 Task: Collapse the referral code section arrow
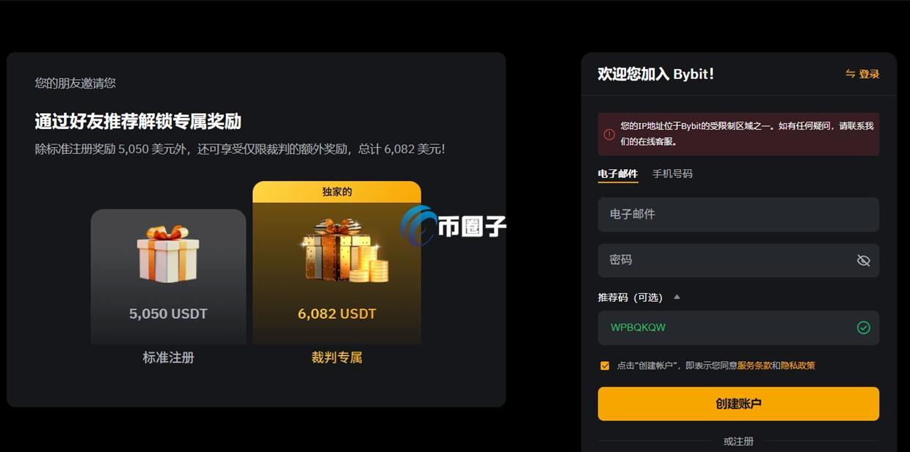[x=677, y=297]
